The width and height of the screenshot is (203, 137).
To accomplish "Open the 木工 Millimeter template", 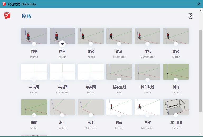I will 91,106.
